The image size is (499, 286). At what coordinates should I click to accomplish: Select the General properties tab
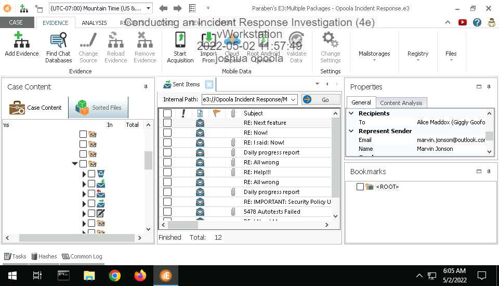point(361,102)
